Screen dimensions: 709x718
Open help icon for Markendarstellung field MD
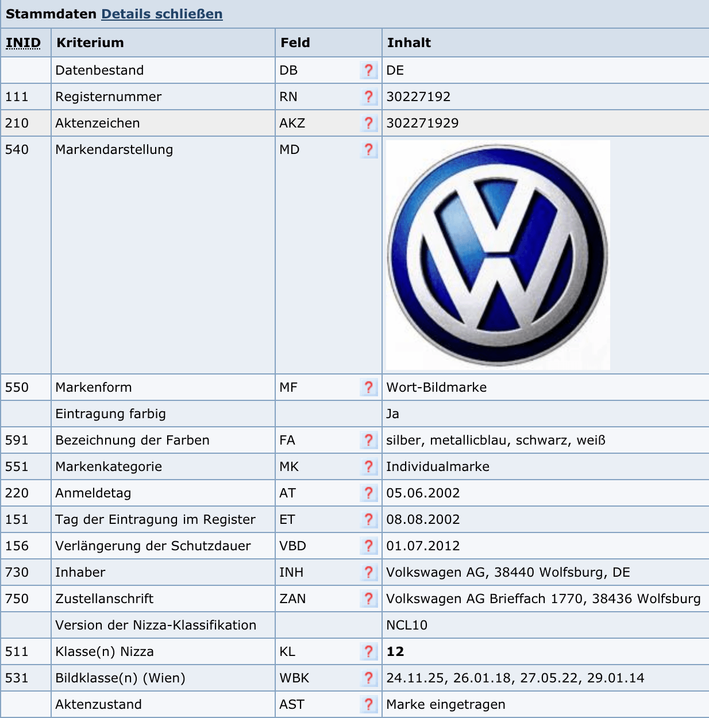pos(369,149)
